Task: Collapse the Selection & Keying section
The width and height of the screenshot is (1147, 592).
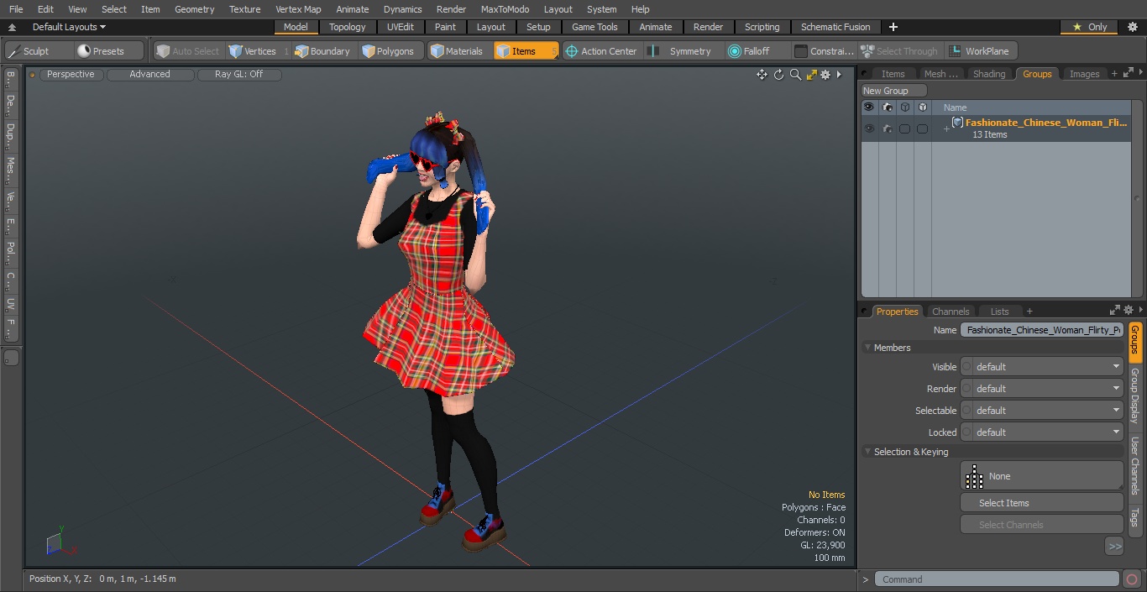Action: [867, 452]
